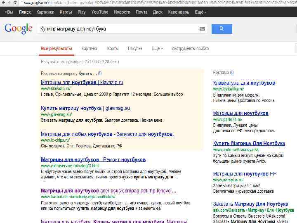Viewport: 297px width, 223px height.
Task: Select Поиск in the black navigation bar
Action: pos(25,12)
